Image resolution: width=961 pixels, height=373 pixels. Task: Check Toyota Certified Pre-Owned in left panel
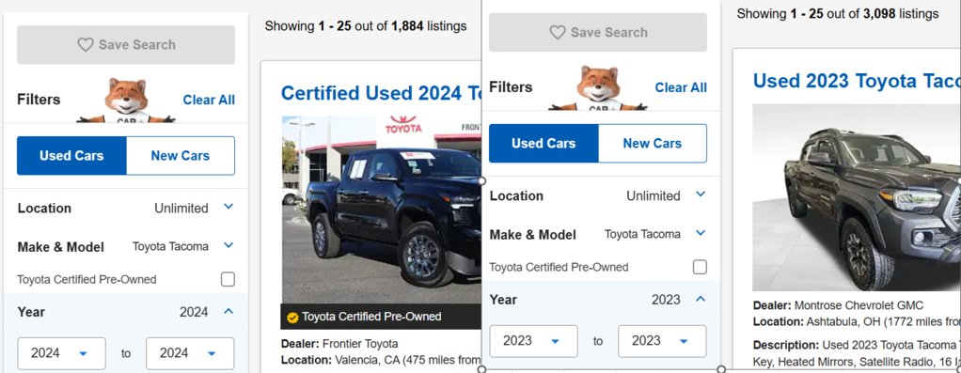[228, 279]
